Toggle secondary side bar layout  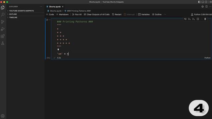pos(206,2)
